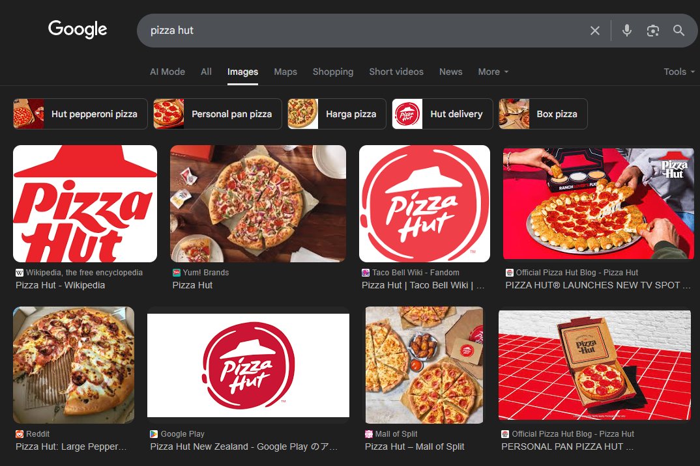The image size is (700, 466).
Task: Click the Box pizza chip thumbnail
Action: point(514,114)
